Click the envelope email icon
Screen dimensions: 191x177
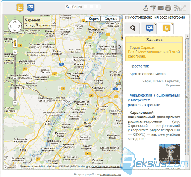[161, 8]
